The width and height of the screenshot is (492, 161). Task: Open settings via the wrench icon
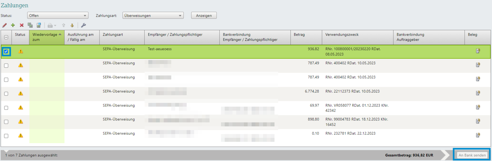click(83, 25)
